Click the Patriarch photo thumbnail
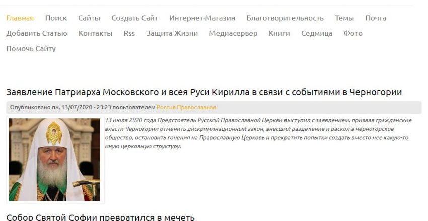The width and height of the screenshot is (428, 221). pos(54,160)
